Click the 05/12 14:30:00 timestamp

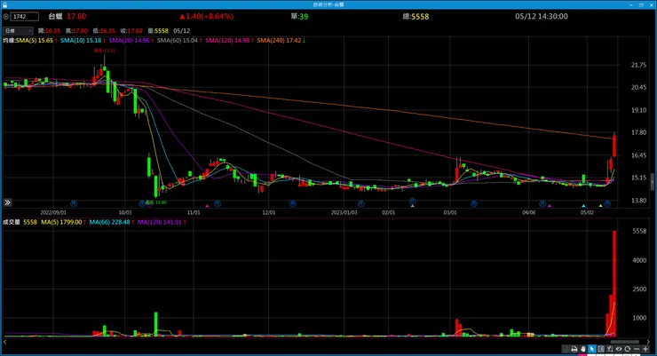coord(542,16)
